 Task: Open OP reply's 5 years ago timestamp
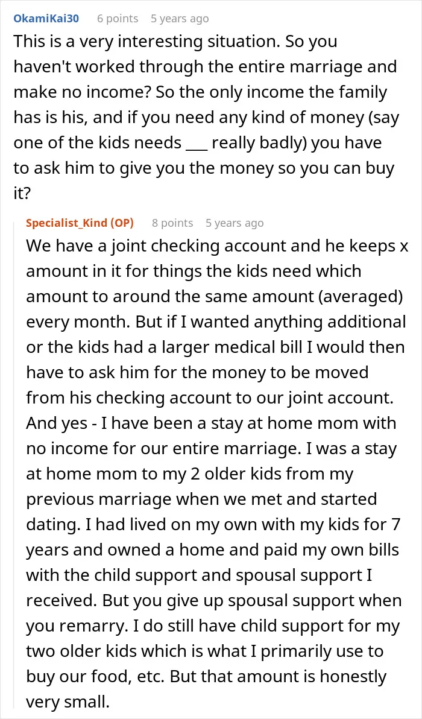pos(235,223)
